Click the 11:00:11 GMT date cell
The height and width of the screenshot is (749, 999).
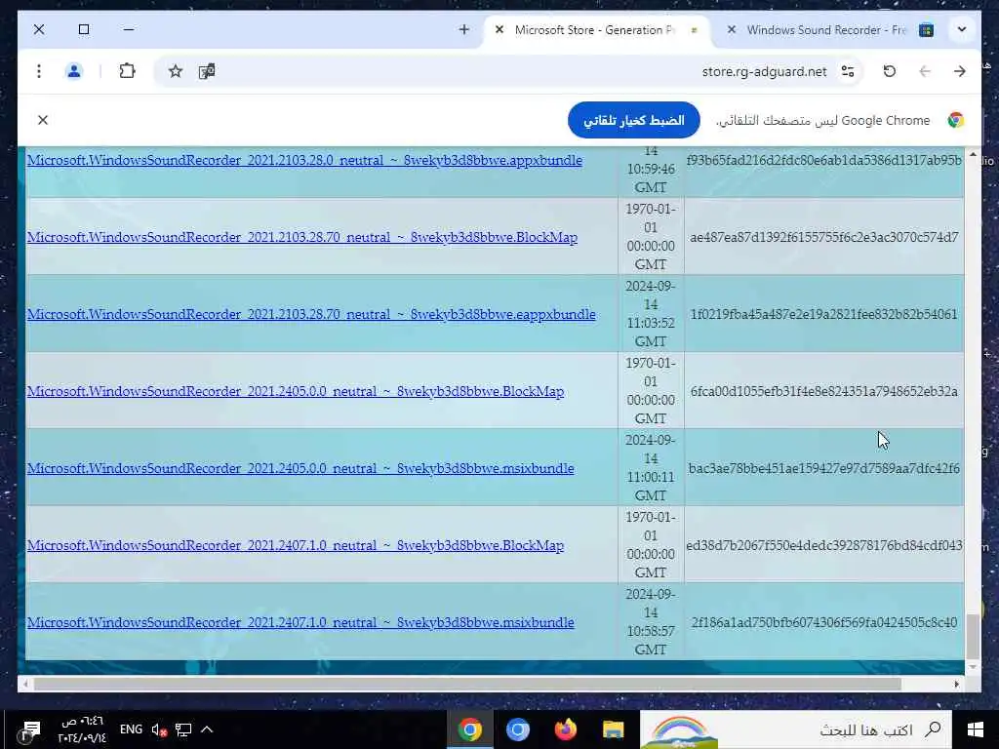651,467
